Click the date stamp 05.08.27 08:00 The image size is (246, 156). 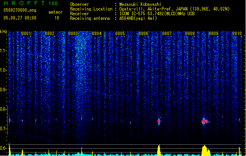tap(20, 18)
